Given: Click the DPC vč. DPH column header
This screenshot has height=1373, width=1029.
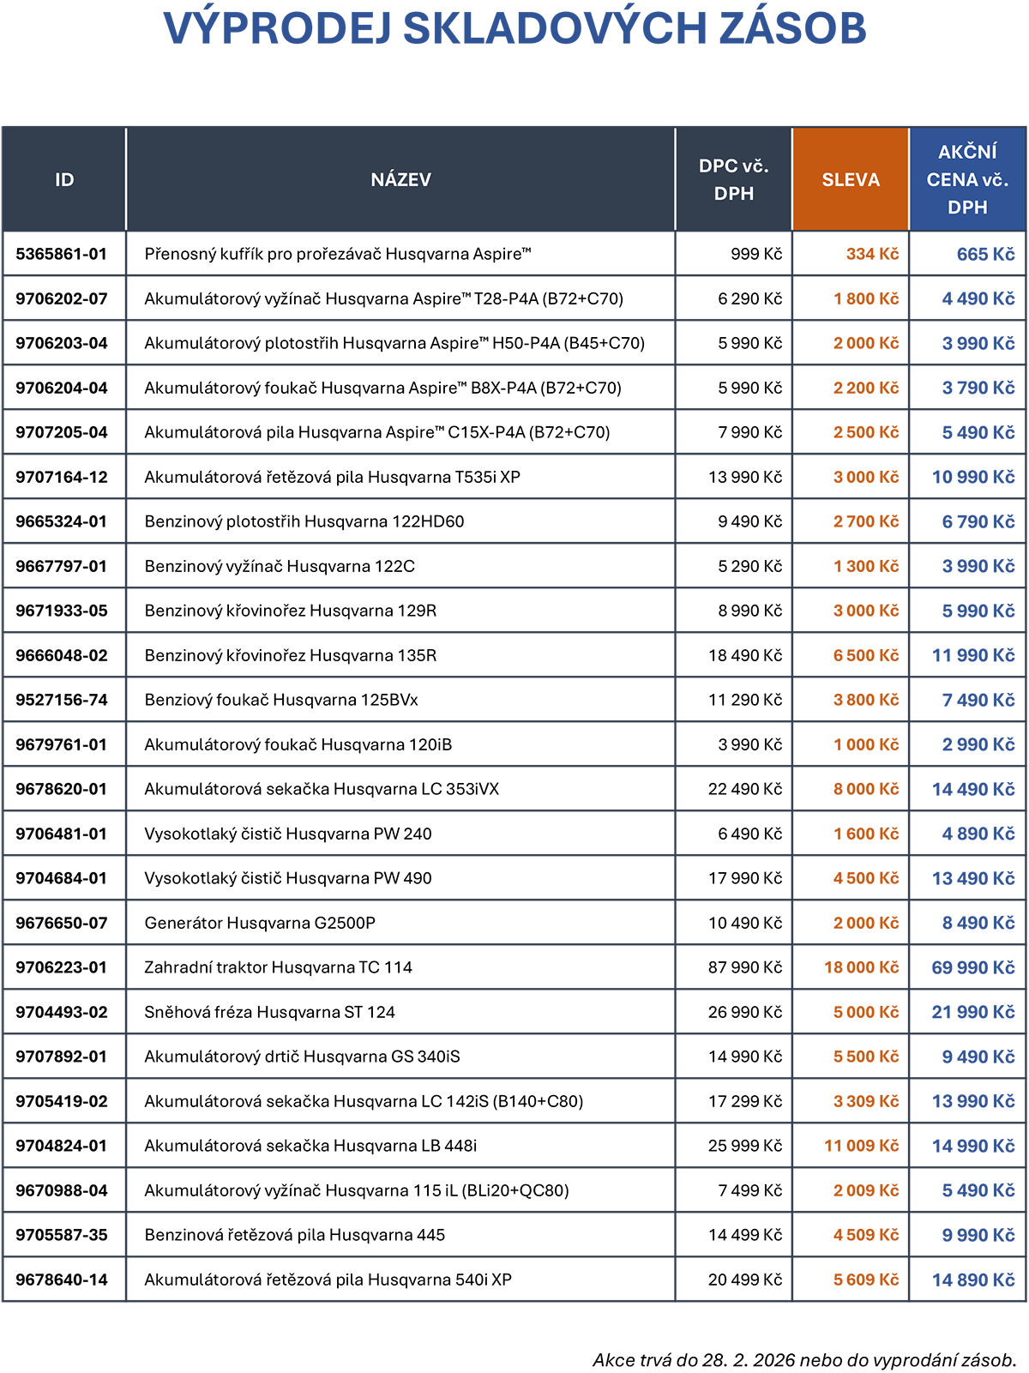Looking at the screenshot, I should [733, 180].
